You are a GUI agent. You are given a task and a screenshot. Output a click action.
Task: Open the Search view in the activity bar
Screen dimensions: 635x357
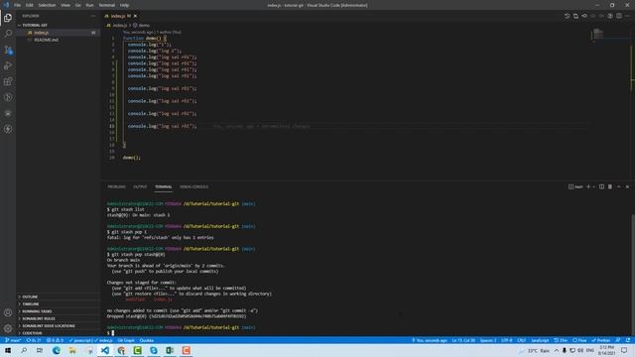pos(8,34)
